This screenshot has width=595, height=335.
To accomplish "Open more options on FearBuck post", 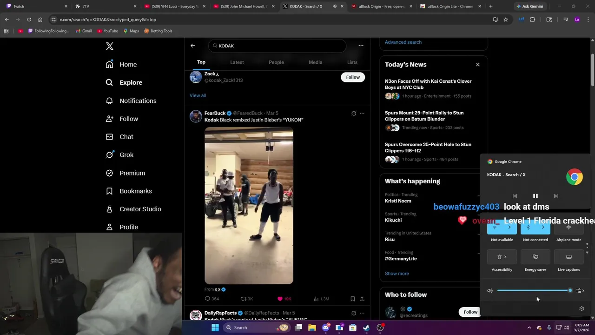I will [x=362, y=114].
